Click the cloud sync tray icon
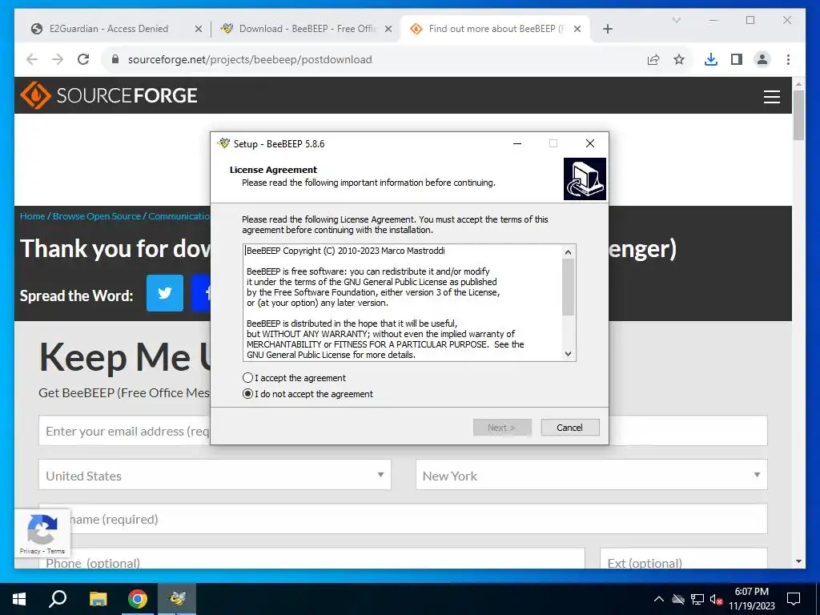The width and height of the screenshot is (820, 615). [x=678, y=599]
